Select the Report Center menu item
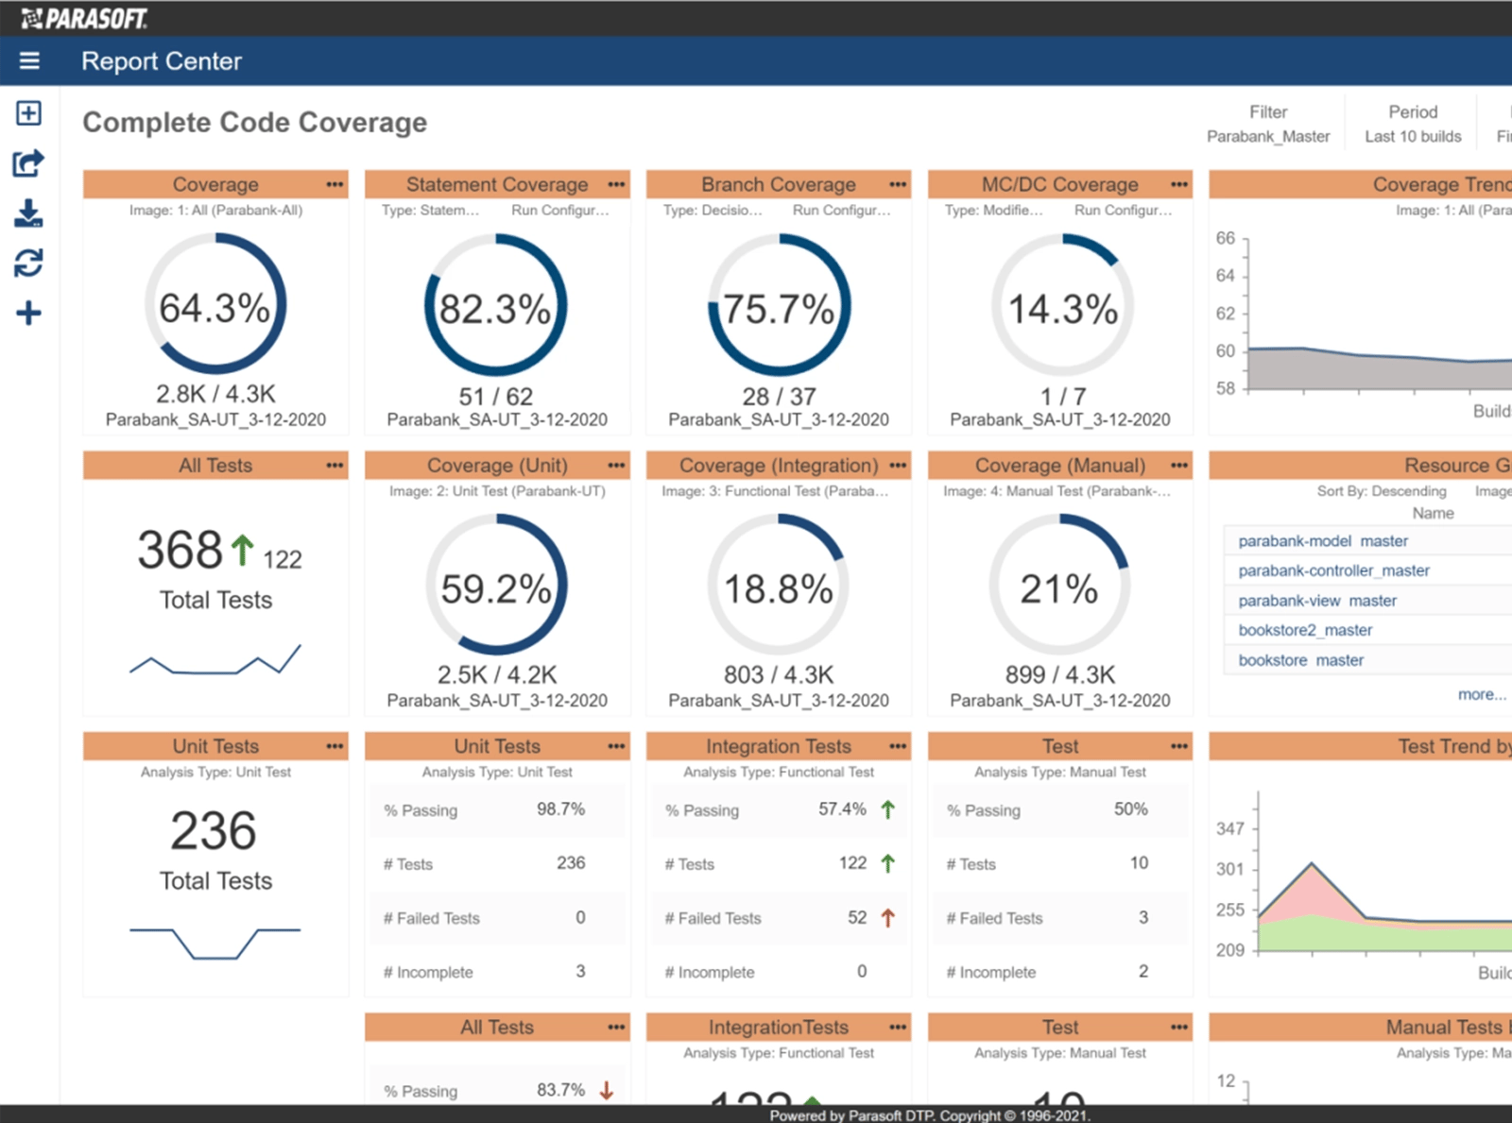This screenshot has width=1512, height=1123. click(162, 60)
